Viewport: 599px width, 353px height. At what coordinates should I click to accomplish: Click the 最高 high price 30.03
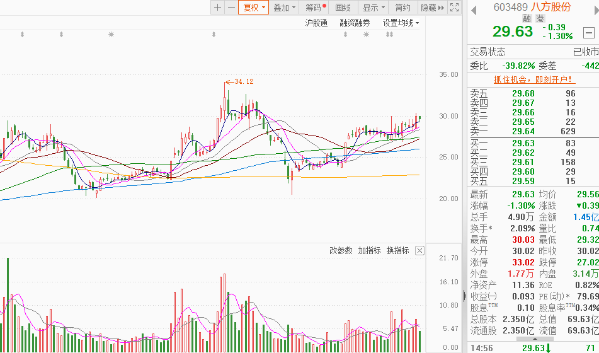(x=523, y=240)
